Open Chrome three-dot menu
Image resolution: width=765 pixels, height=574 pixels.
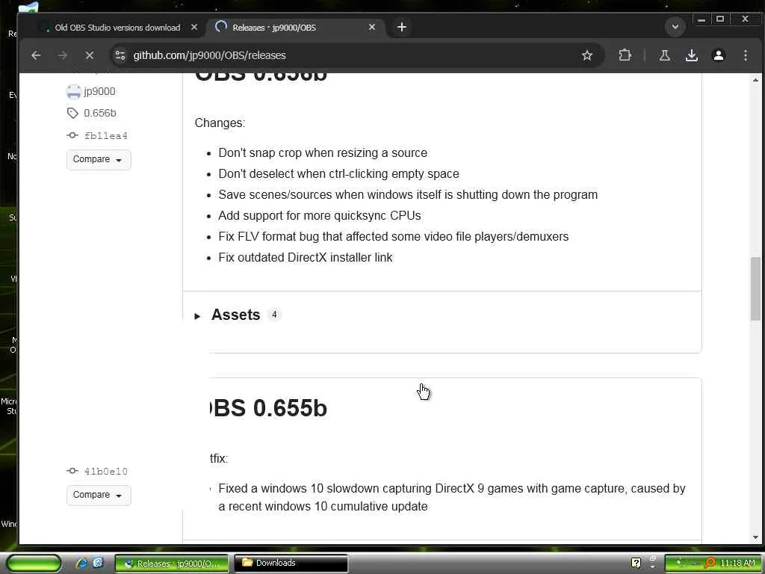pyautogui.click(x=745, y=55)
